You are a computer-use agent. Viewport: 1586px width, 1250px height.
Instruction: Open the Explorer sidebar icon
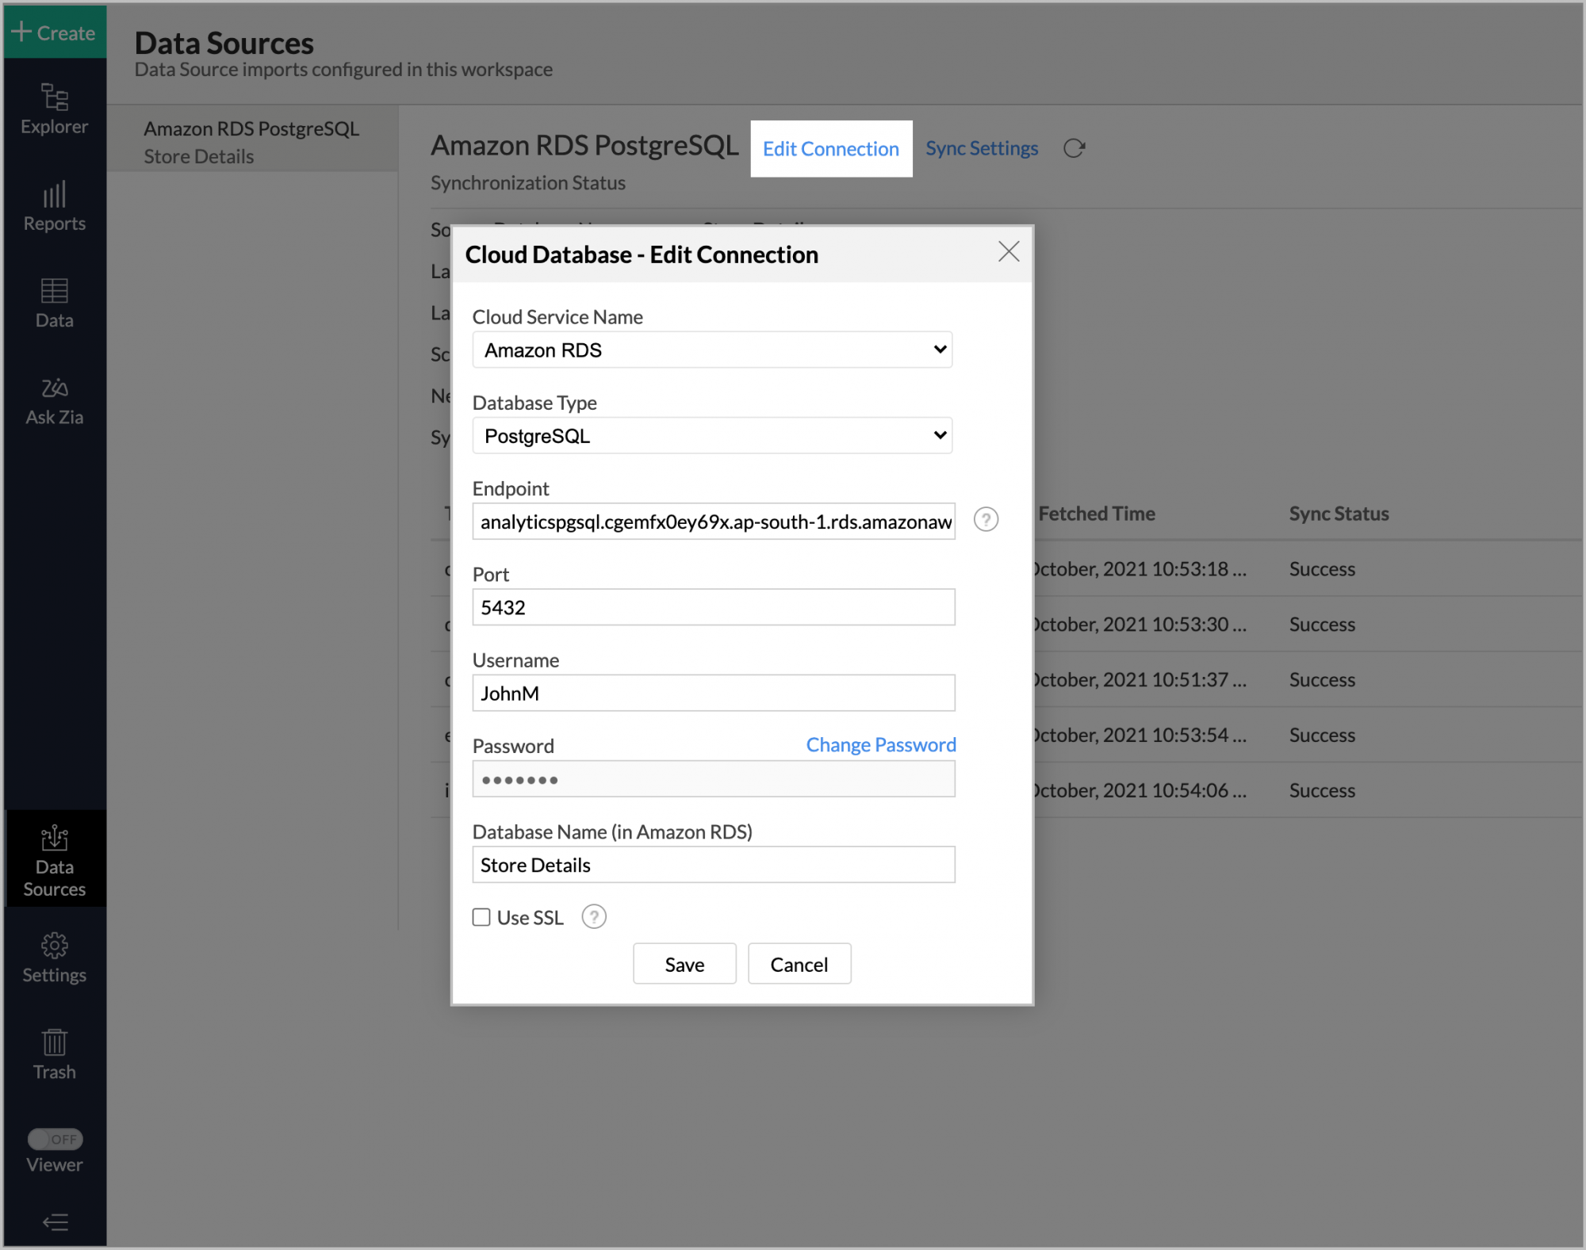54,109
